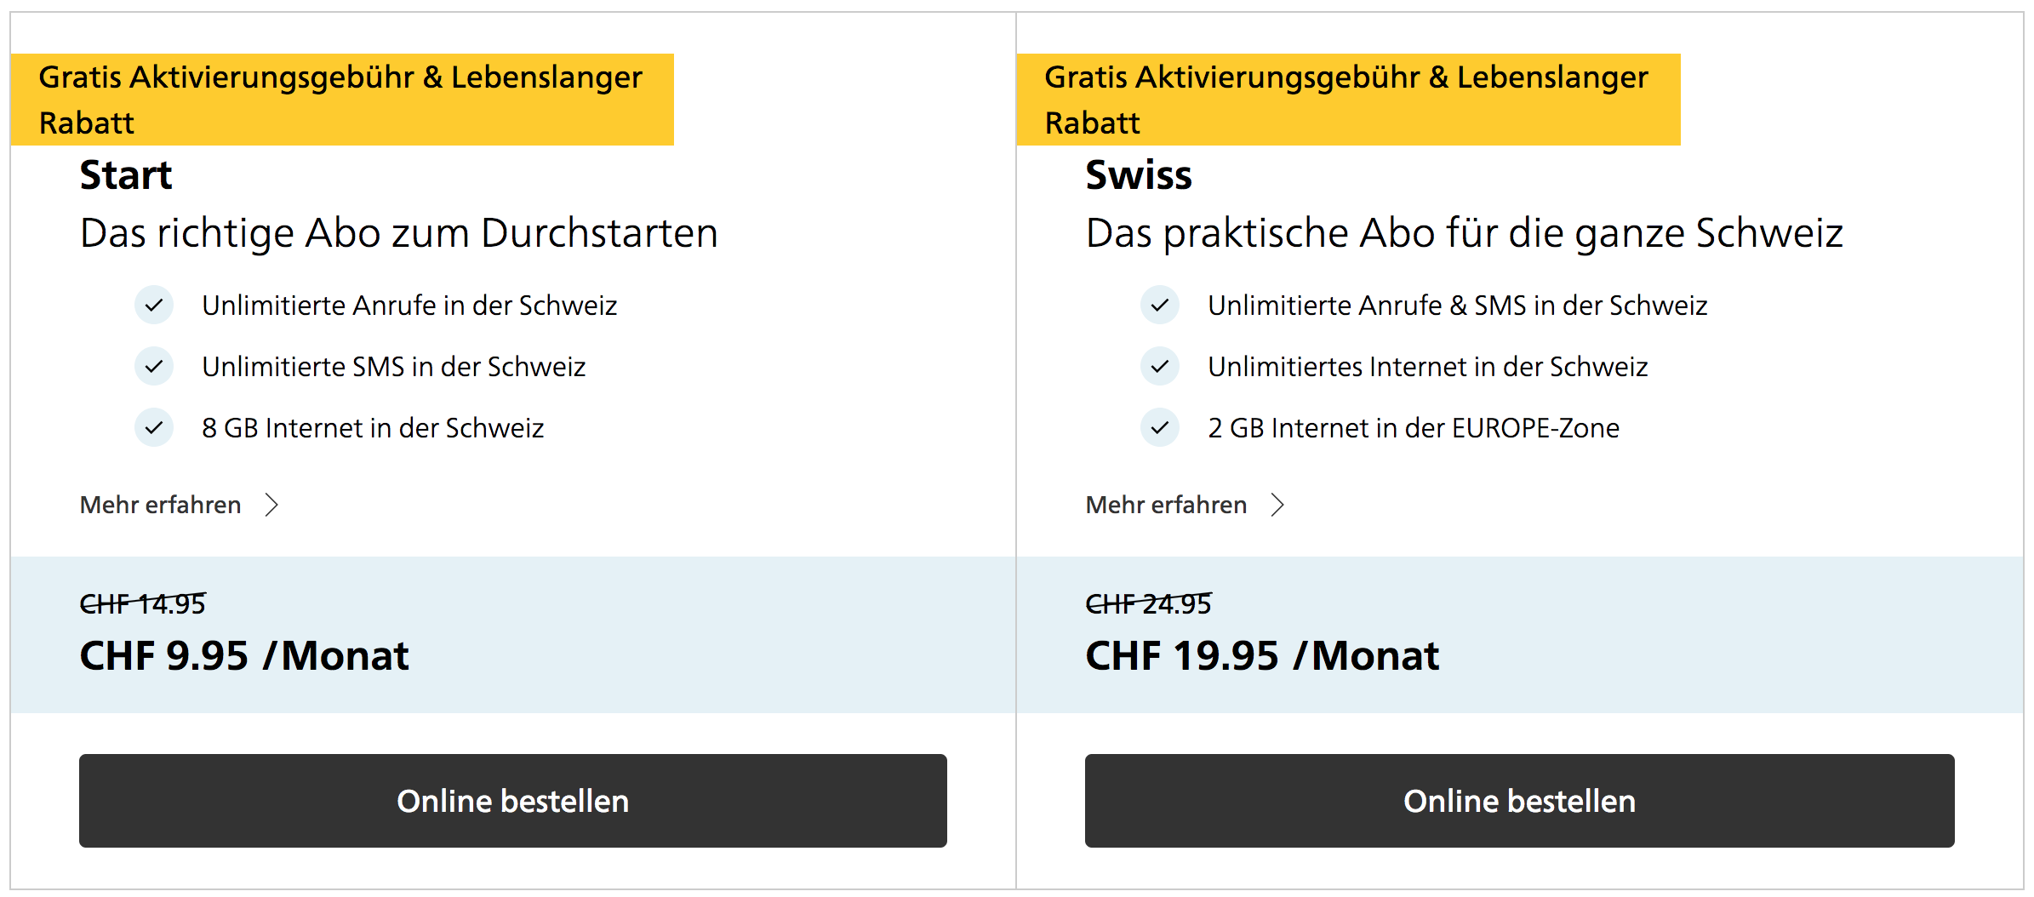
Task: Click checkmark icon beside 8 GB Internet in der Schweiz
Action: [x=154, y=427]
